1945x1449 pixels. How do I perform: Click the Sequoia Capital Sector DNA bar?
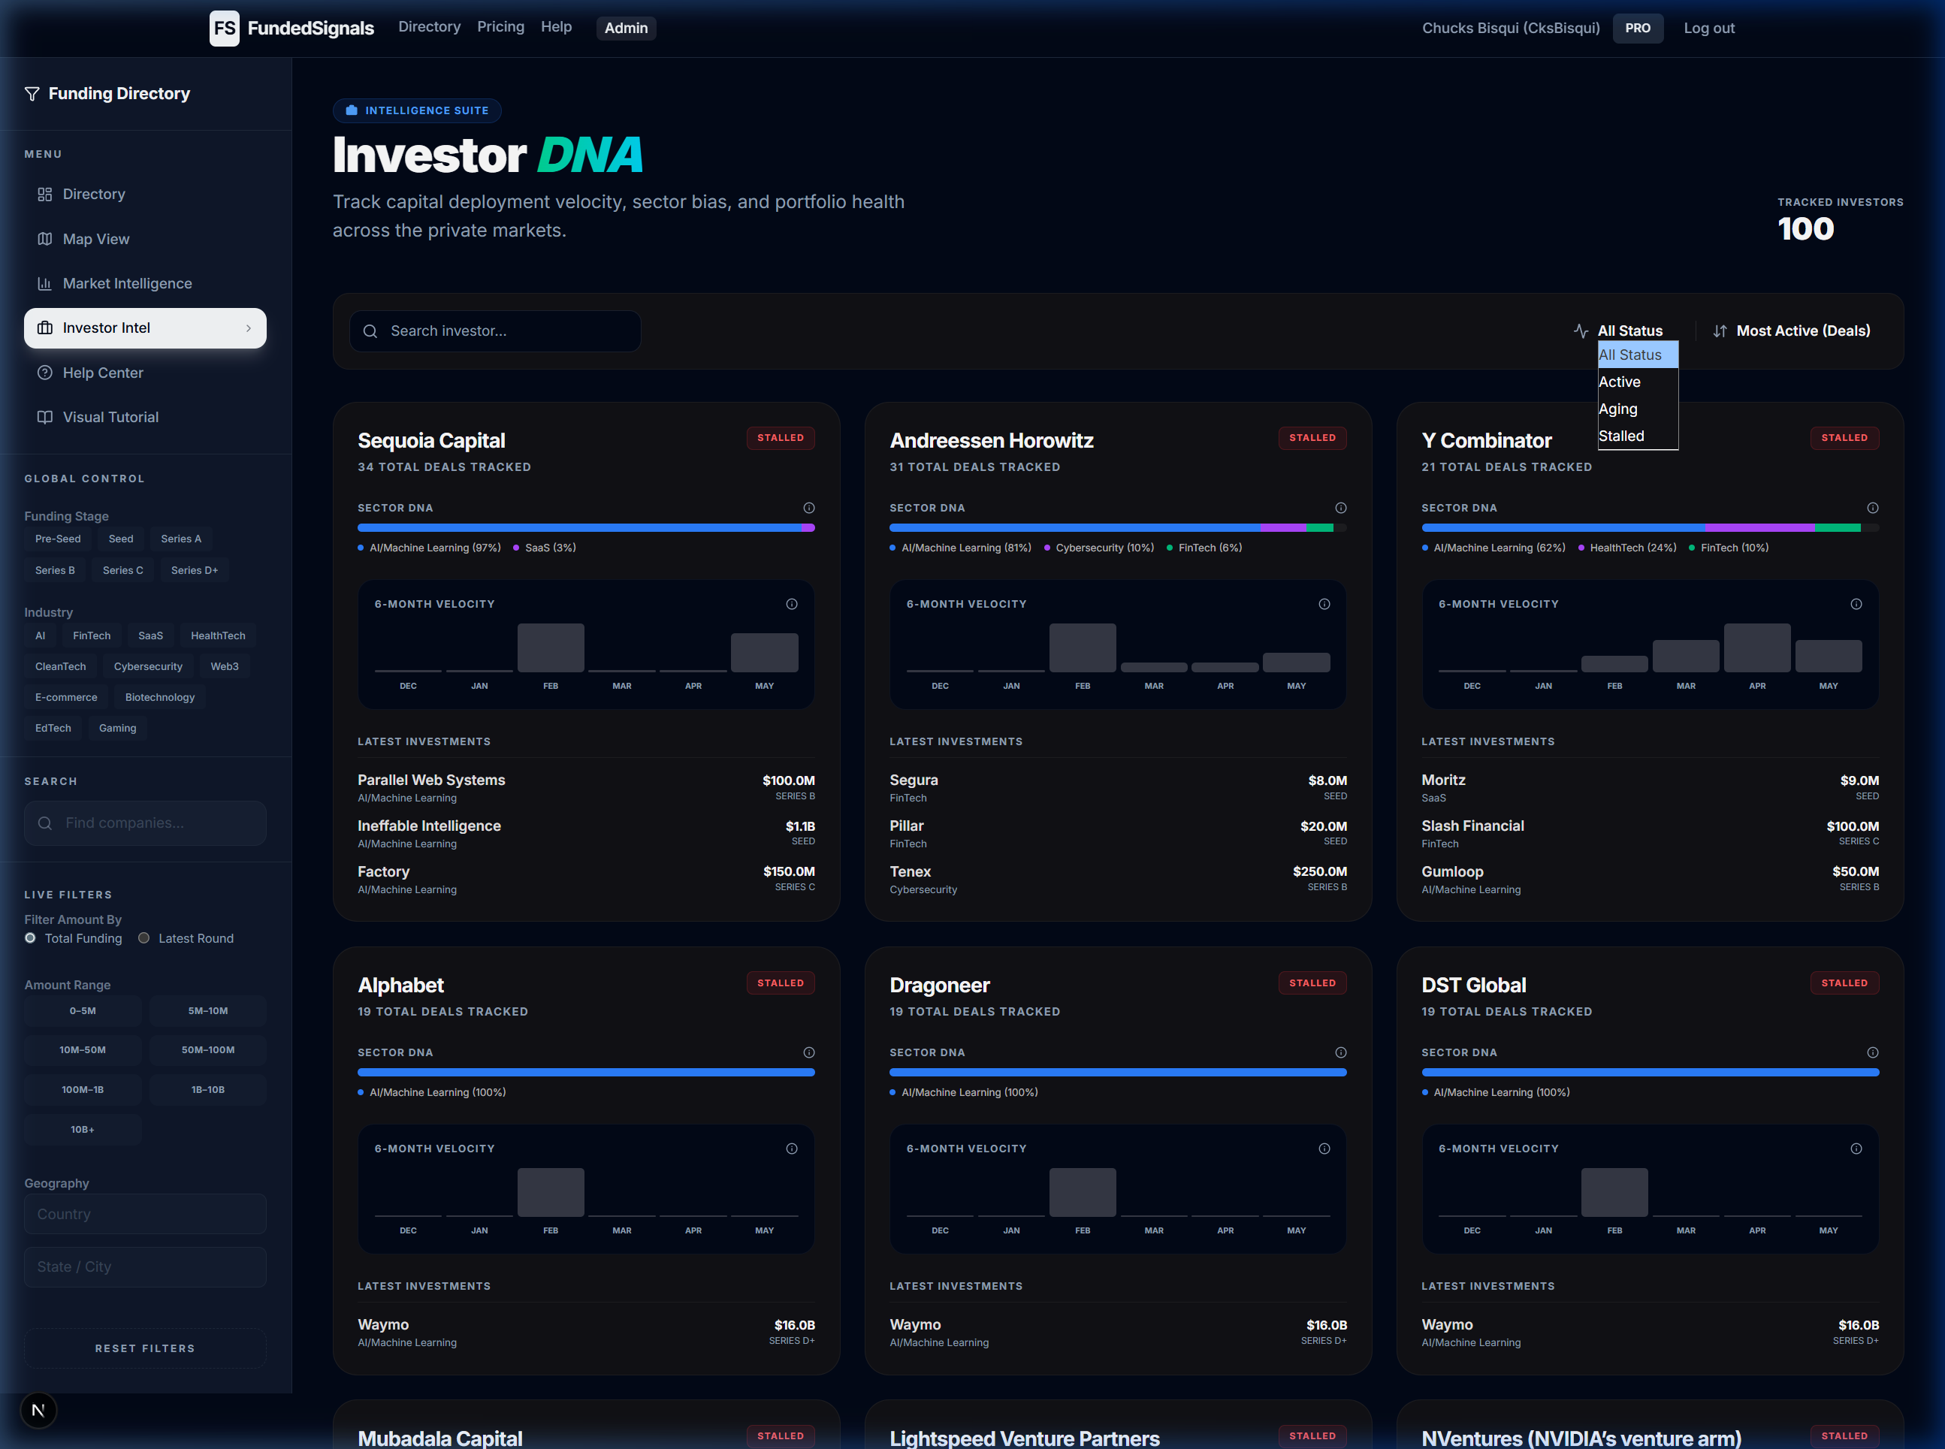point(586,528)
